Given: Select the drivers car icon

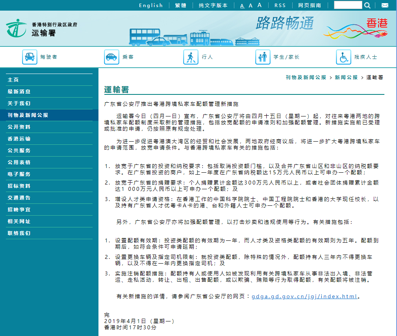Looking at the screenshot, I should point(30,57).
